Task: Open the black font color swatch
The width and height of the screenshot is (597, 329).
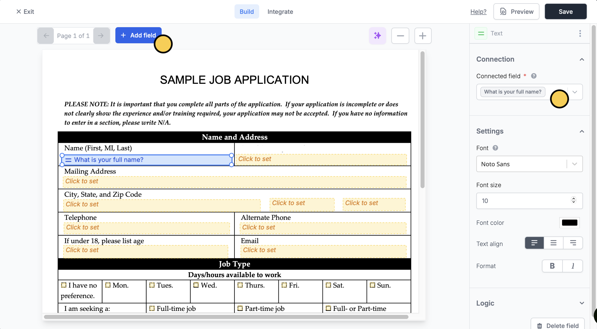Action: pyautogui.click(x=569, y=223)
